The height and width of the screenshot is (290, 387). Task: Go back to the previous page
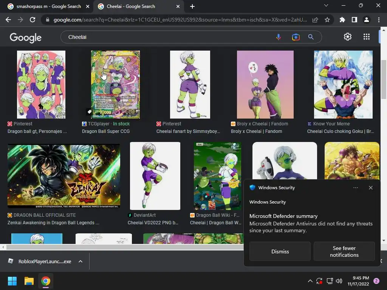(8, 20)
